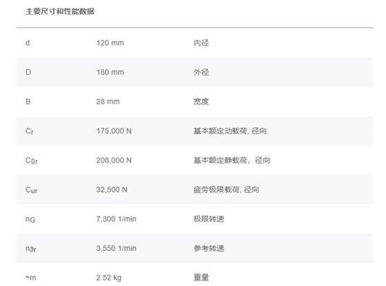386x286 pixels.
Task: Click the Cur parameter symbol
Action: [x=32, y=190]
